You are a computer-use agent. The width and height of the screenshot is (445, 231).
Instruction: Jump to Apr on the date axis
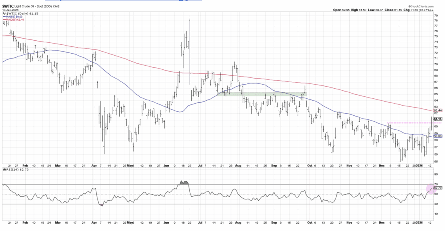(93, 166)
